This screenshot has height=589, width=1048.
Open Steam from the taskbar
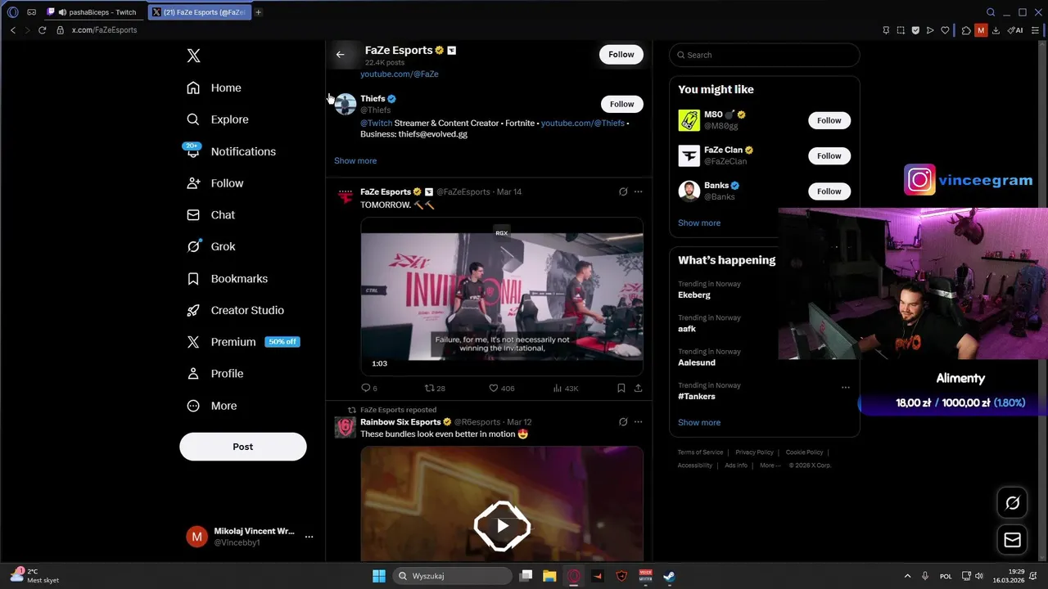669,576
